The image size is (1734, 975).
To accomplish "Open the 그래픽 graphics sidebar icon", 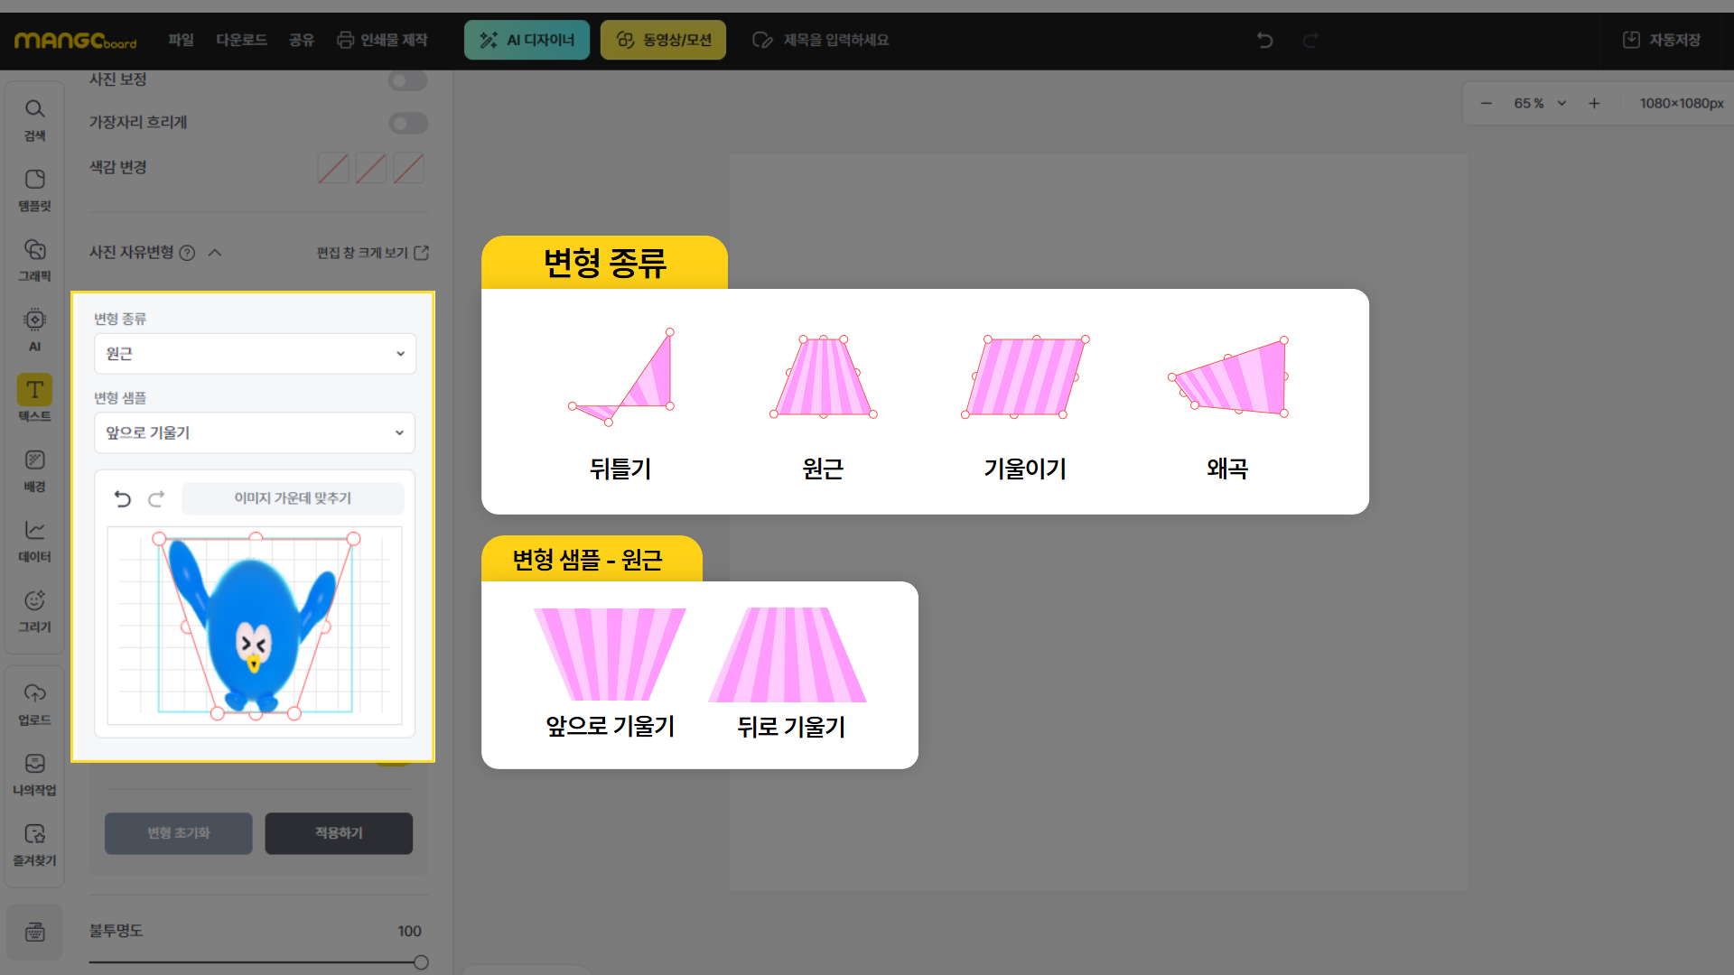I will pyautogui.click(x=34, y=260).
